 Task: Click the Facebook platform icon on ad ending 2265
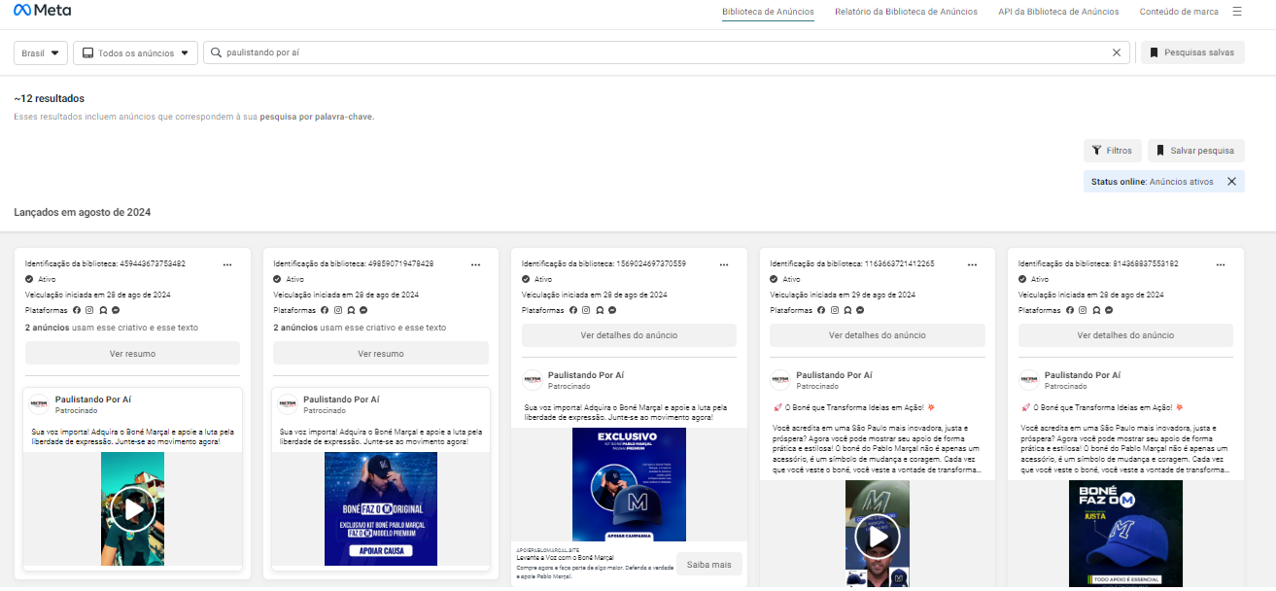pos(822,310)
